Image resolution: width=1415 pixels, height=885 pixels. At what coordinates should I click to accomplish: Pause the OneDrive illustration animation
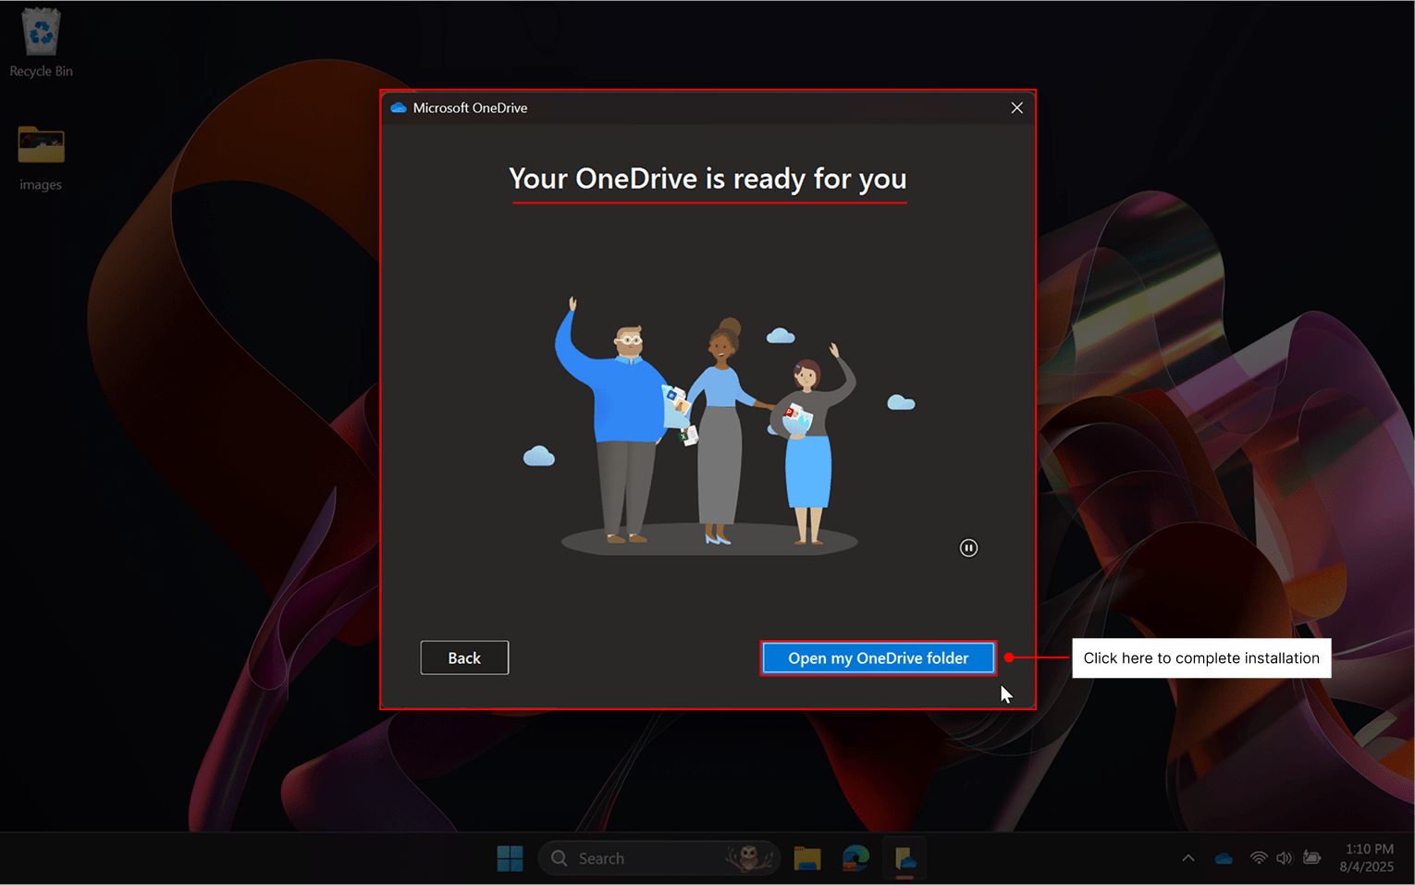[x=968, y=548]
